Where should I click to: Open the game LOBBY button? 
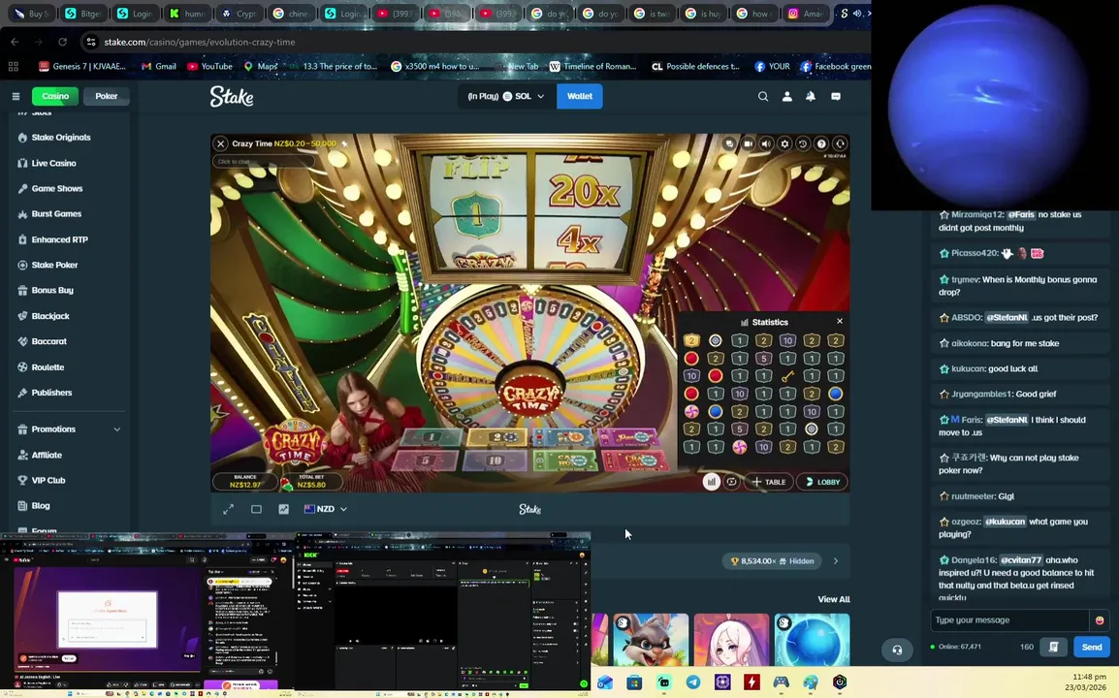pyautogui.click(x=822, y=482)
